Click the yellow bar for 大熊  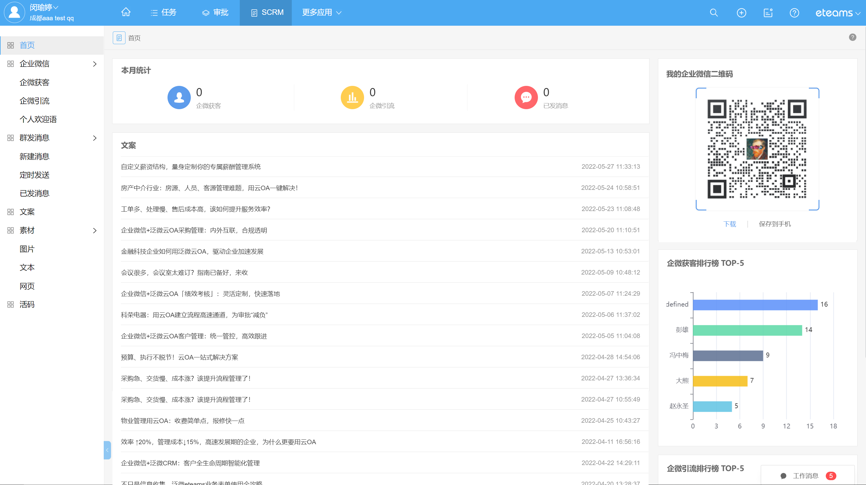[x=720, y=381]
